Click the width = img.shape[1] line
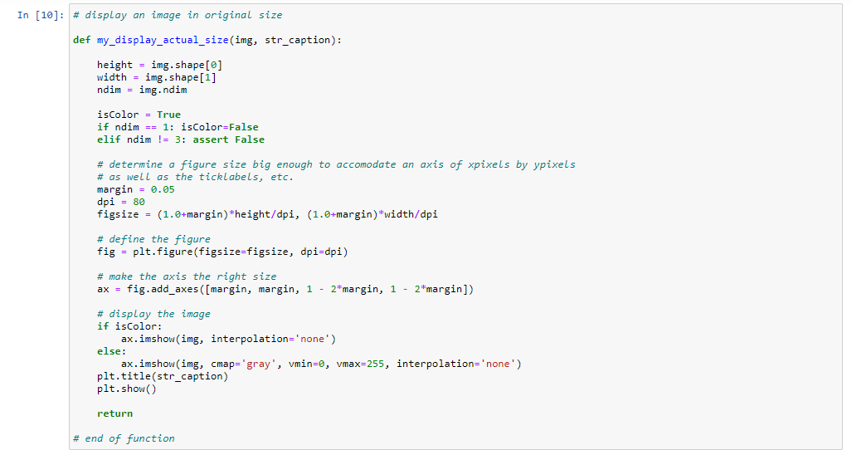The height and width of the screenshot is (450, 852). coord(157,78)
